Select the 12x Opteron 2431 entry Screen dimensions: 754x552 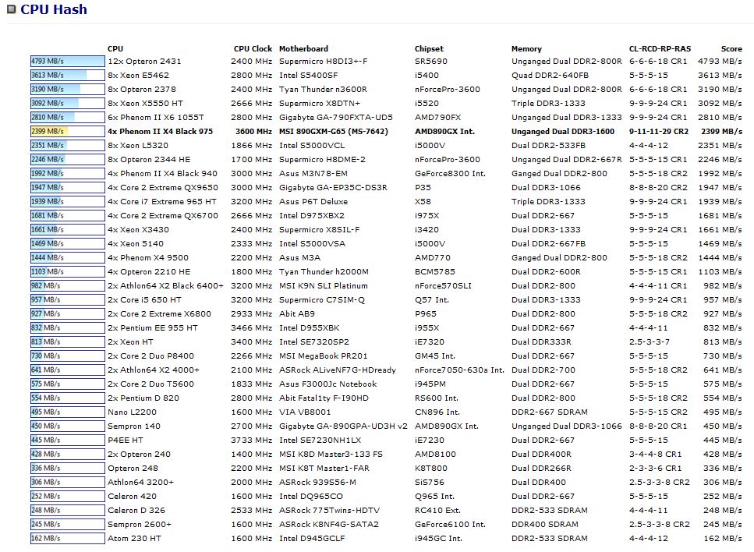pos(144,61)
